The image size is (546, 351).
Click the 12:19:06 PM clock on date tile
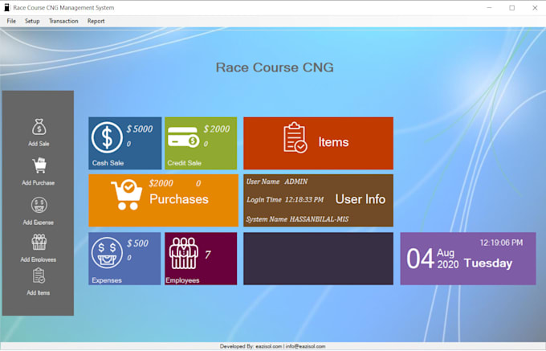pos(501,243)
